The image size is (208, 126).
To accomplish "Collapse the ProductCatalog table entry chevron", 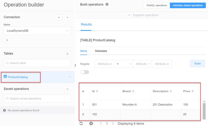I will pyautogui.click(x=70, y=77).
